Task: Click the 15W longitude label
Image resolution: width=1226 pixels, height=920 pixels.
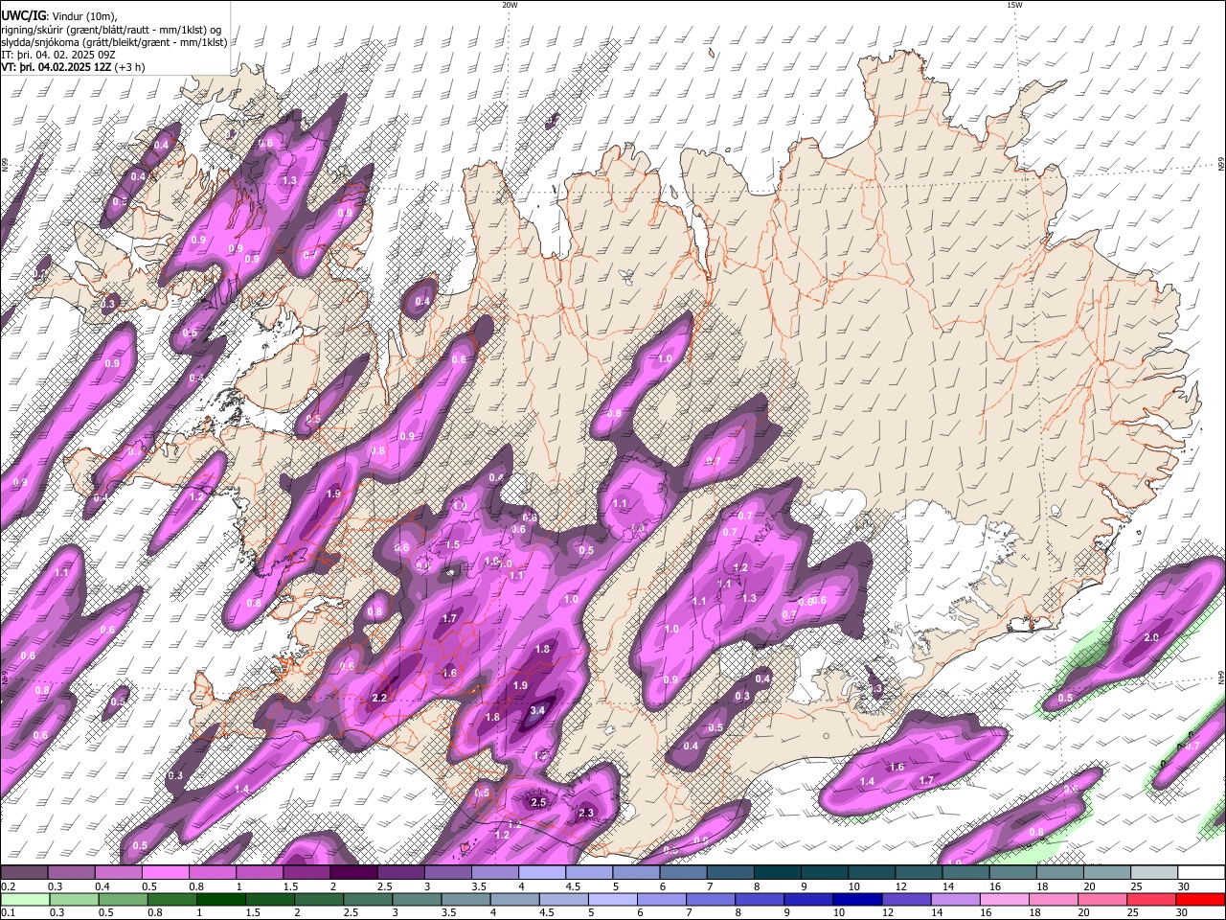Action: 1014,5
